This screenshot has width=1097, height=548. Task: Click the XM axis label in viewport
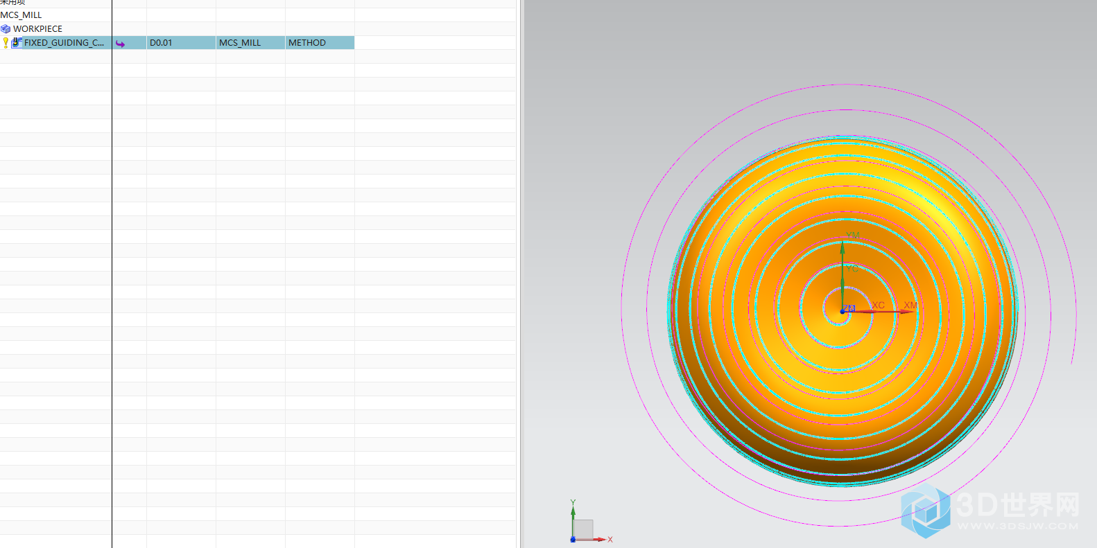tap(910, 305)
